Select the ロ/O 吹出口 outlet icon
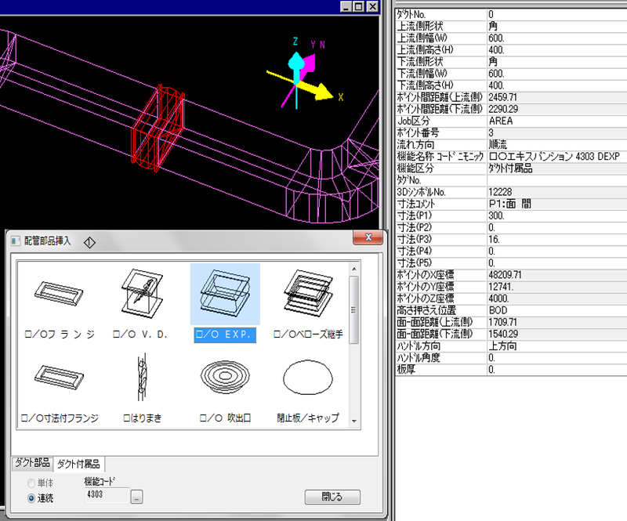The height and width of the screenshot is (521, 627). [x=225, y=379]
